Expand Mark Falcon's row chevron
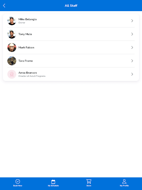142x190 pixels. point(132,47)
